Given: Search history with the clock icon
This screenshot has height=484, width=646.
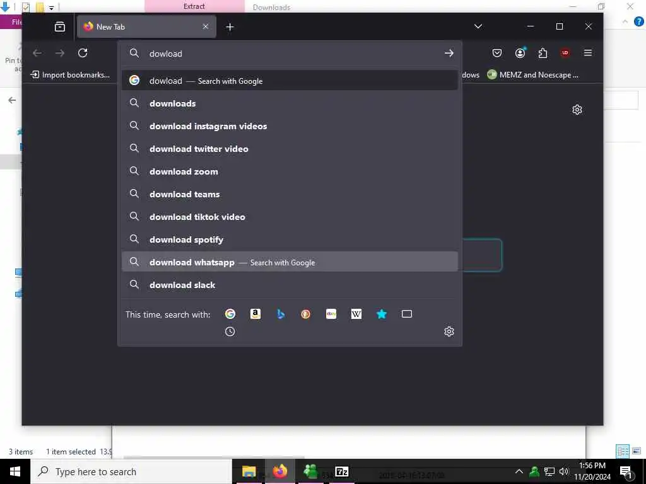Looking at the screenshot, I should point(230,331).
